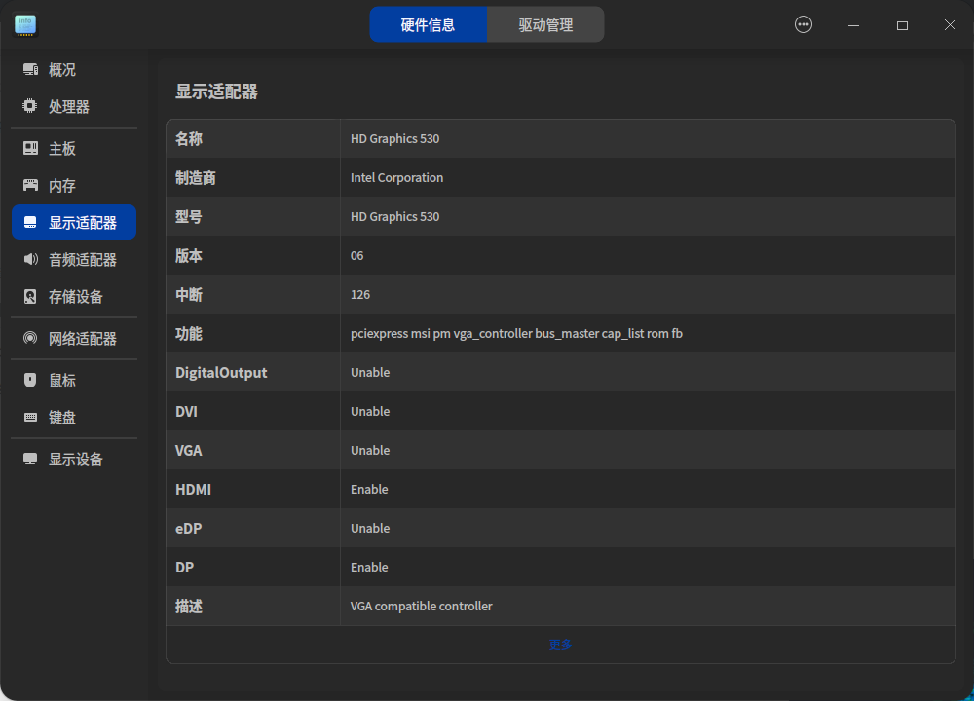Switch to the 驱动管理 tab
The height and width of the screenshot is (701, 974).
545,25
